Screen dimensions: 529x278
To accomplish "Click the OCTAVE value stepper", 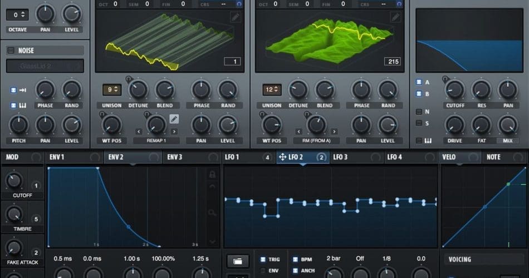I will coord(17,15).
